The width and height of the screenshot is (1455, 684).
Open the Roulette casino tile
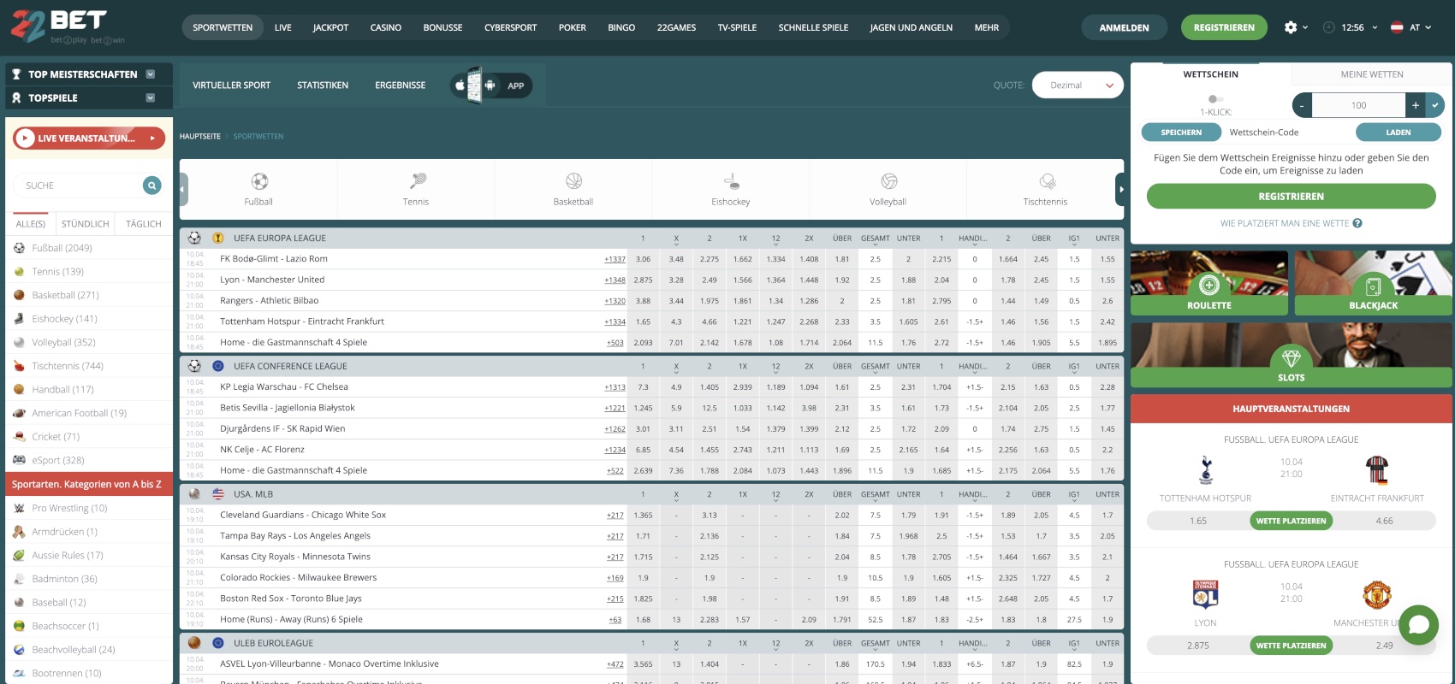[1209, 283]
